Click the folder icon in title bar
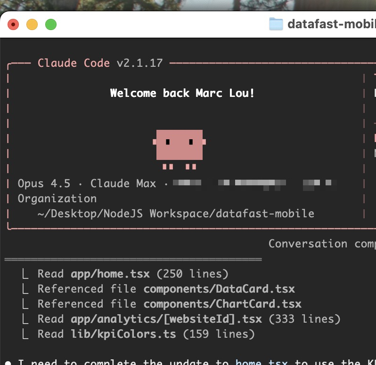 [x=276, y=24]
